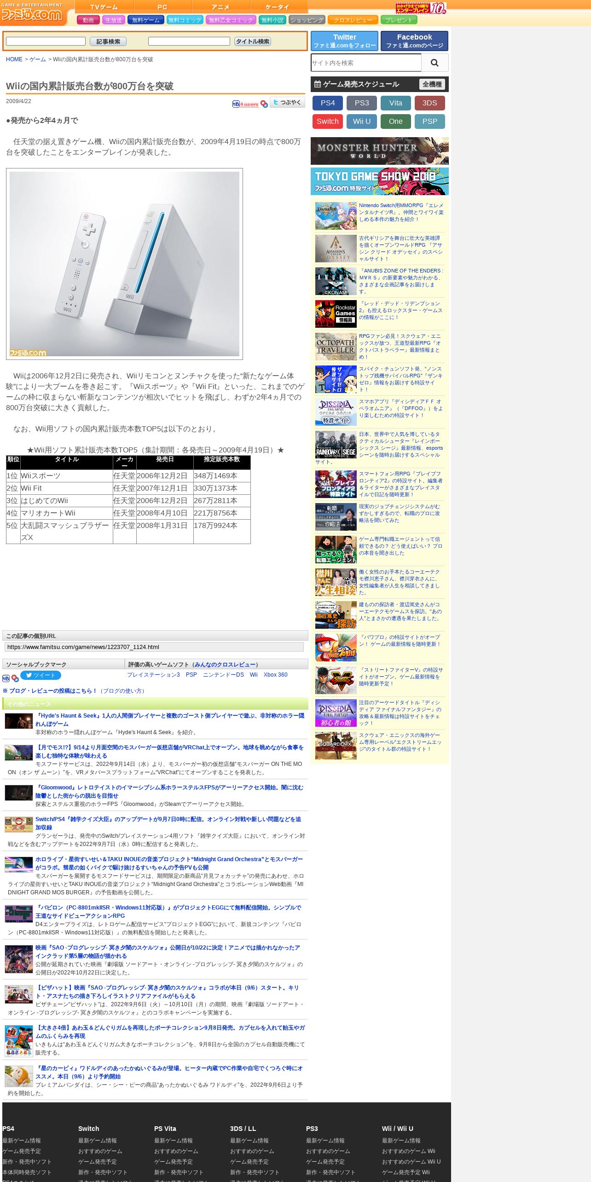
Task: Select the ケータイ top tab
Action: click(279, 7)
